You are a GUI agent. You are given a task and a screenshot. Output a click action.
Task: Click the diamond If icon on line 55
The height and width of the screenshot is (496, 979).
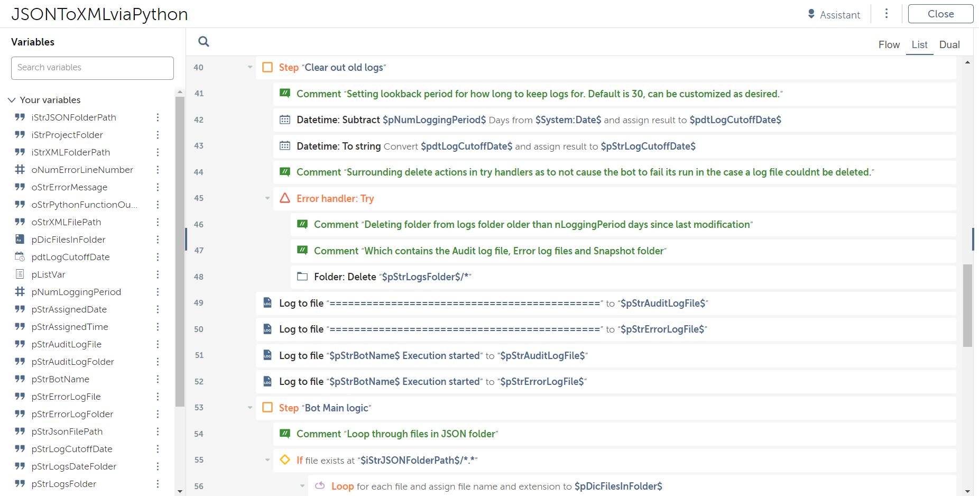pyautogui.click(x=285, y=460)
